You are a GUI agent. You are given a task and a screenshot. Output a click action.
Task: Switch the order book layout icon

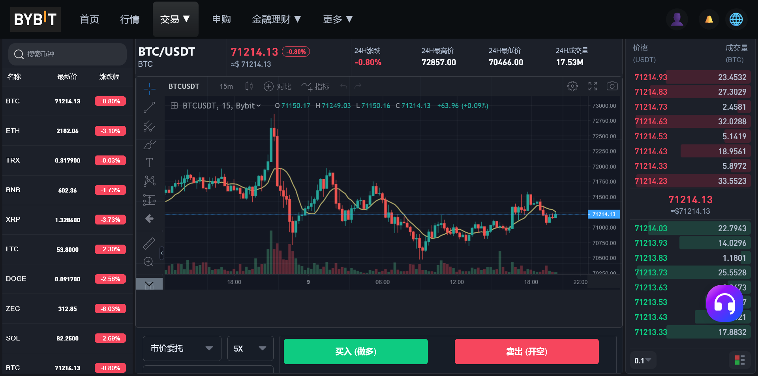click(739, 360)
